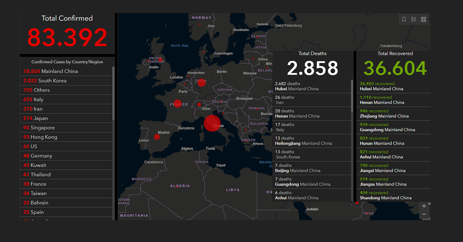Click the large red circle over Rome
The height and width of the screenshot is (242, 463).
pos(212,123)
